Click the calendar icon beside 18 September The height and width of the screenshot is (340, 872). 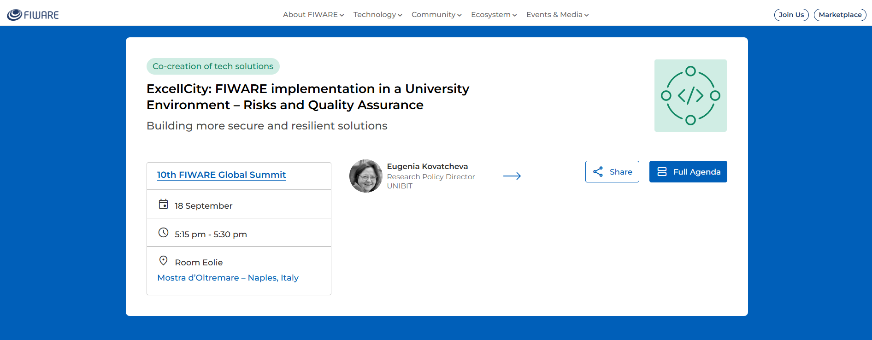click(x=163, y=204)
